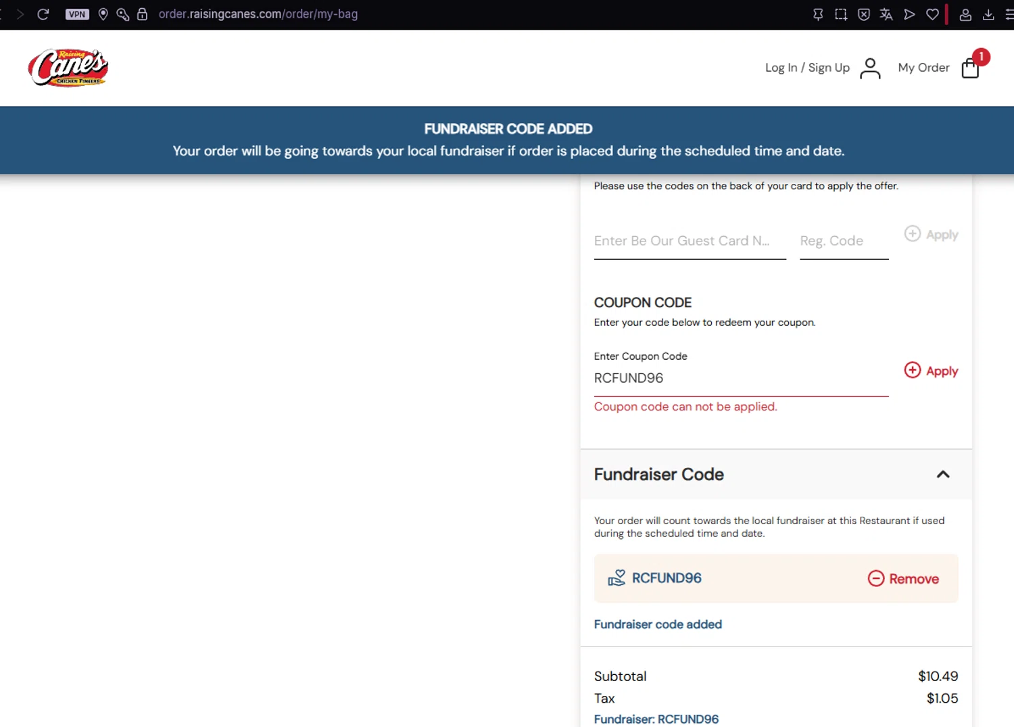This screenshot has height=727, width=1014.
Task: Click the My Order link
Action: tap(923, 68)
